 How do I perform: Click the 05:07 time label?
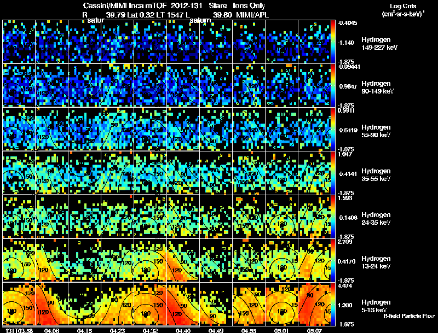coord(314,330)
